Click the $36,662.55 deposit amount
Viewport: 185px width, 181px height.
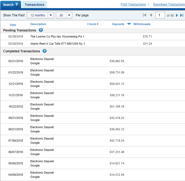click(117, 61)
